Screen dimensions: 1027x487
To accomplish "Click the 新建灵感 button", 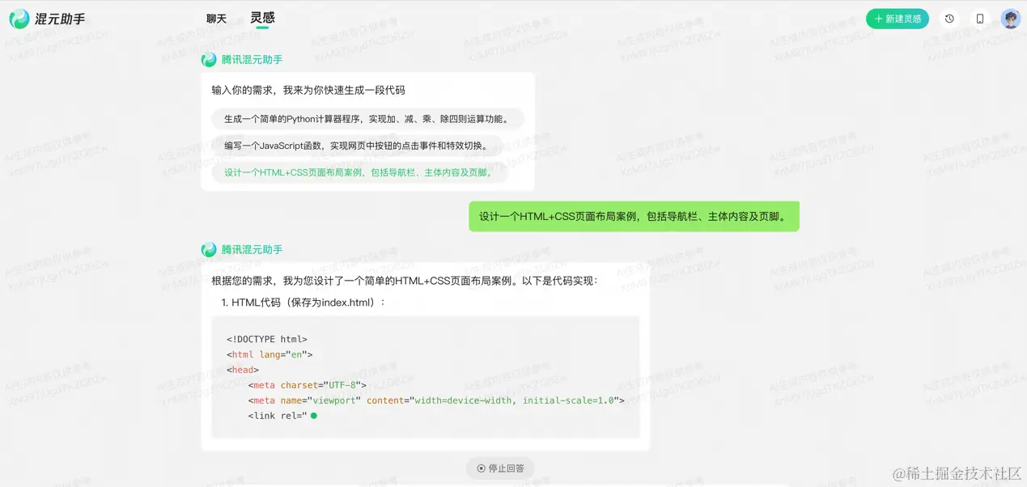I will tap(898, 19).
